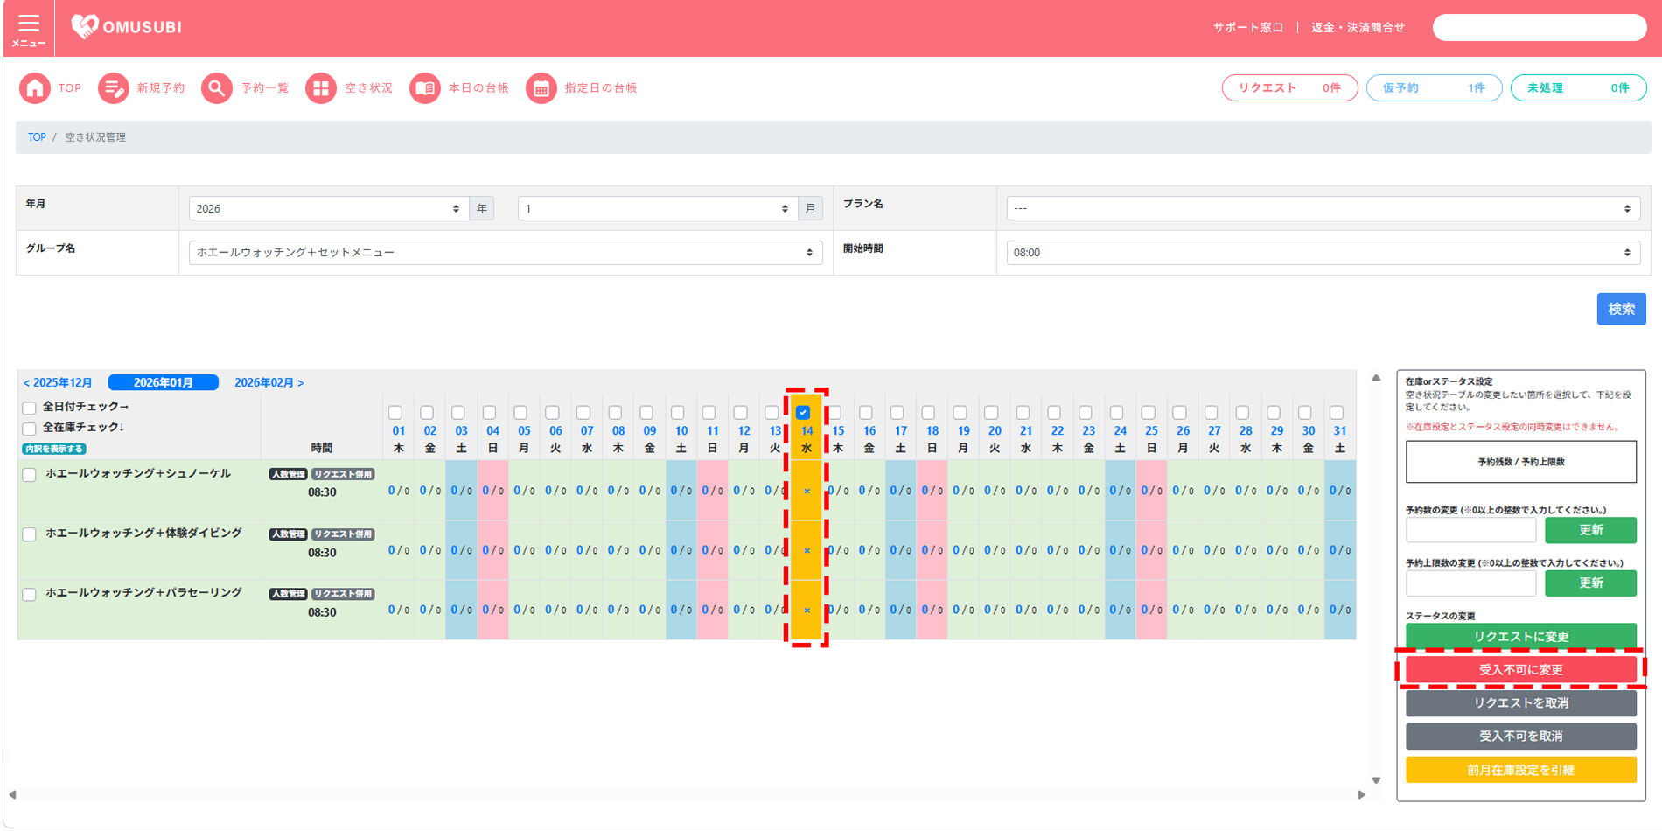The image size is (1662, 831).
Task: Click 前月在庫設定を引継 button
Action: [1521, 770]
